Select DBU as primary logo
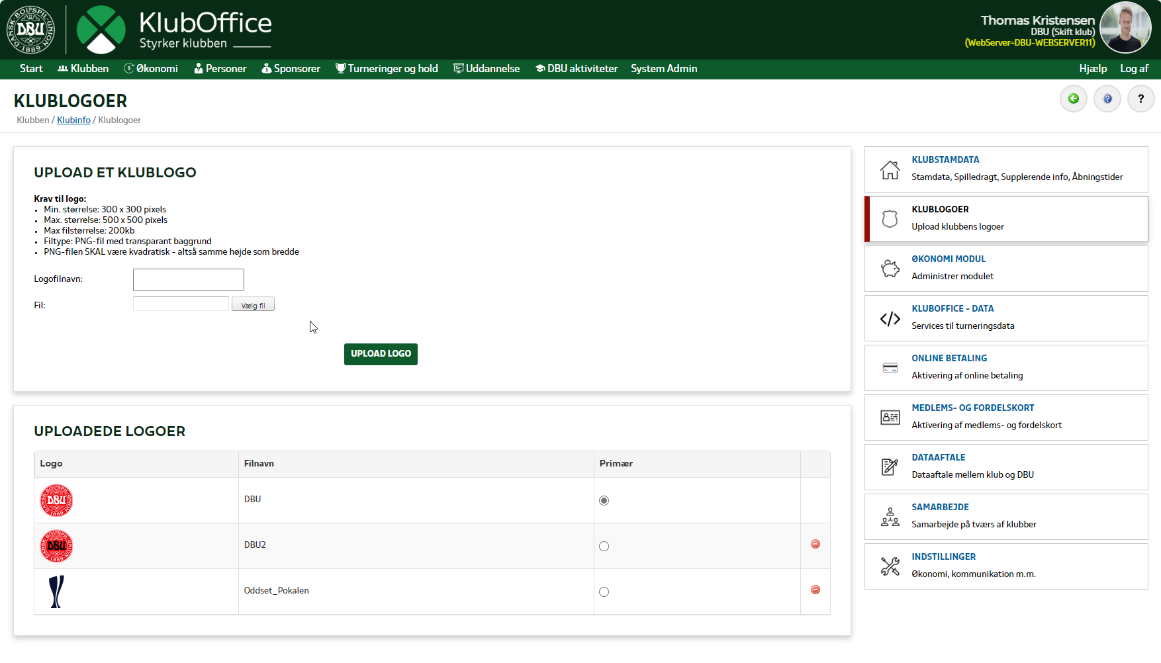The height and width of the screenshot is (663, 1161). tap(604, 501)
